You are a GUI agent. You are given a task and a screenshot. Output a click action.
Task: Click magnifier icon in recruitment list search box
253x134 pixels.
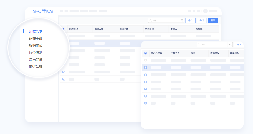tap(151, 20)
